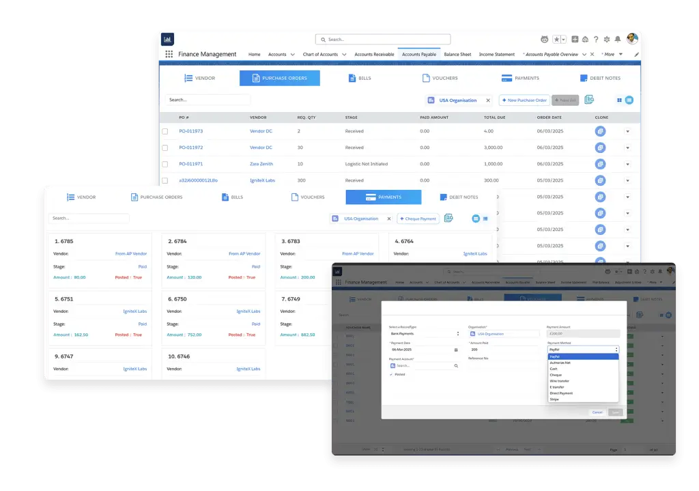Screen dimensions: 699x491
Task: Open the Vendor tab in Payments window
Action: click(81, 197)
